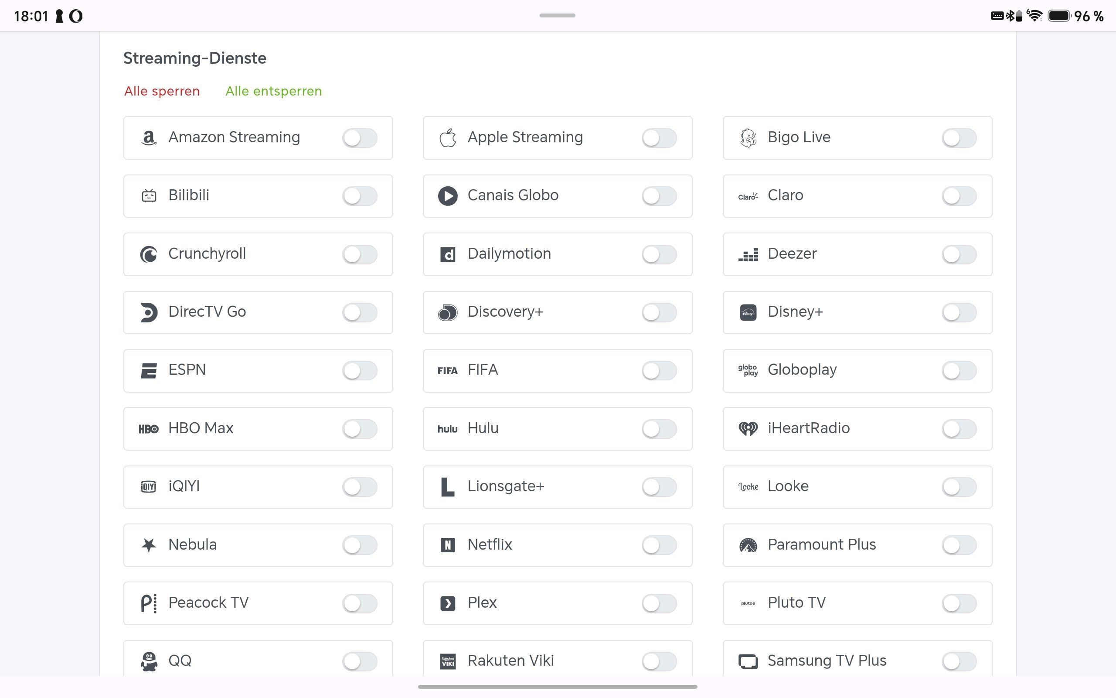This screenshot has width=1116, height=698.
Task: Click the HBO Max logo icon
Action: [x=149, y=429]
